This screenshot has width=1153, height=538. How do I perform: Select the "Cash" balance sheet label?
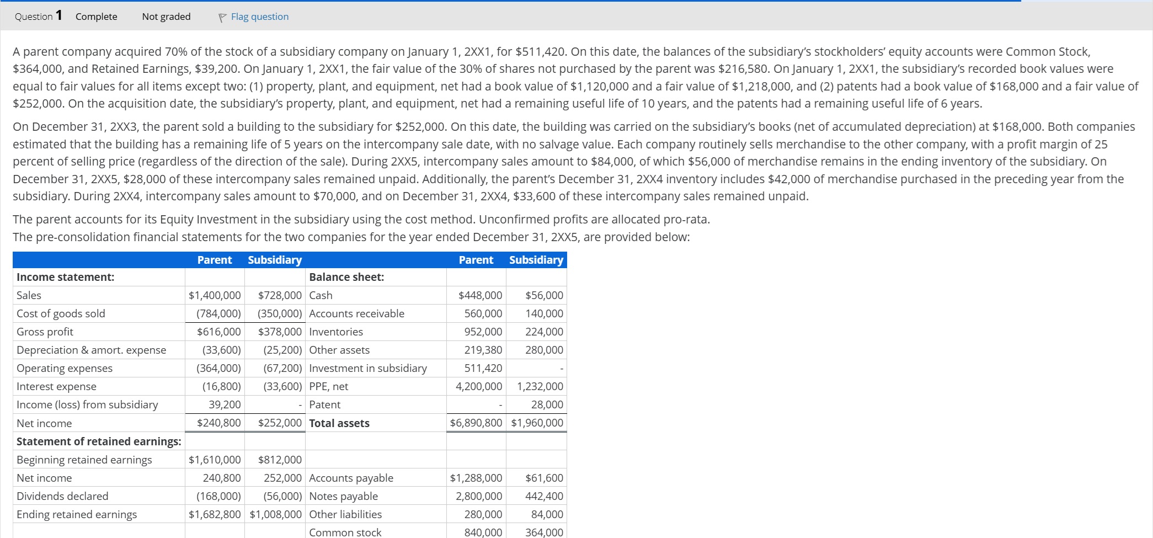coord(321,295)
